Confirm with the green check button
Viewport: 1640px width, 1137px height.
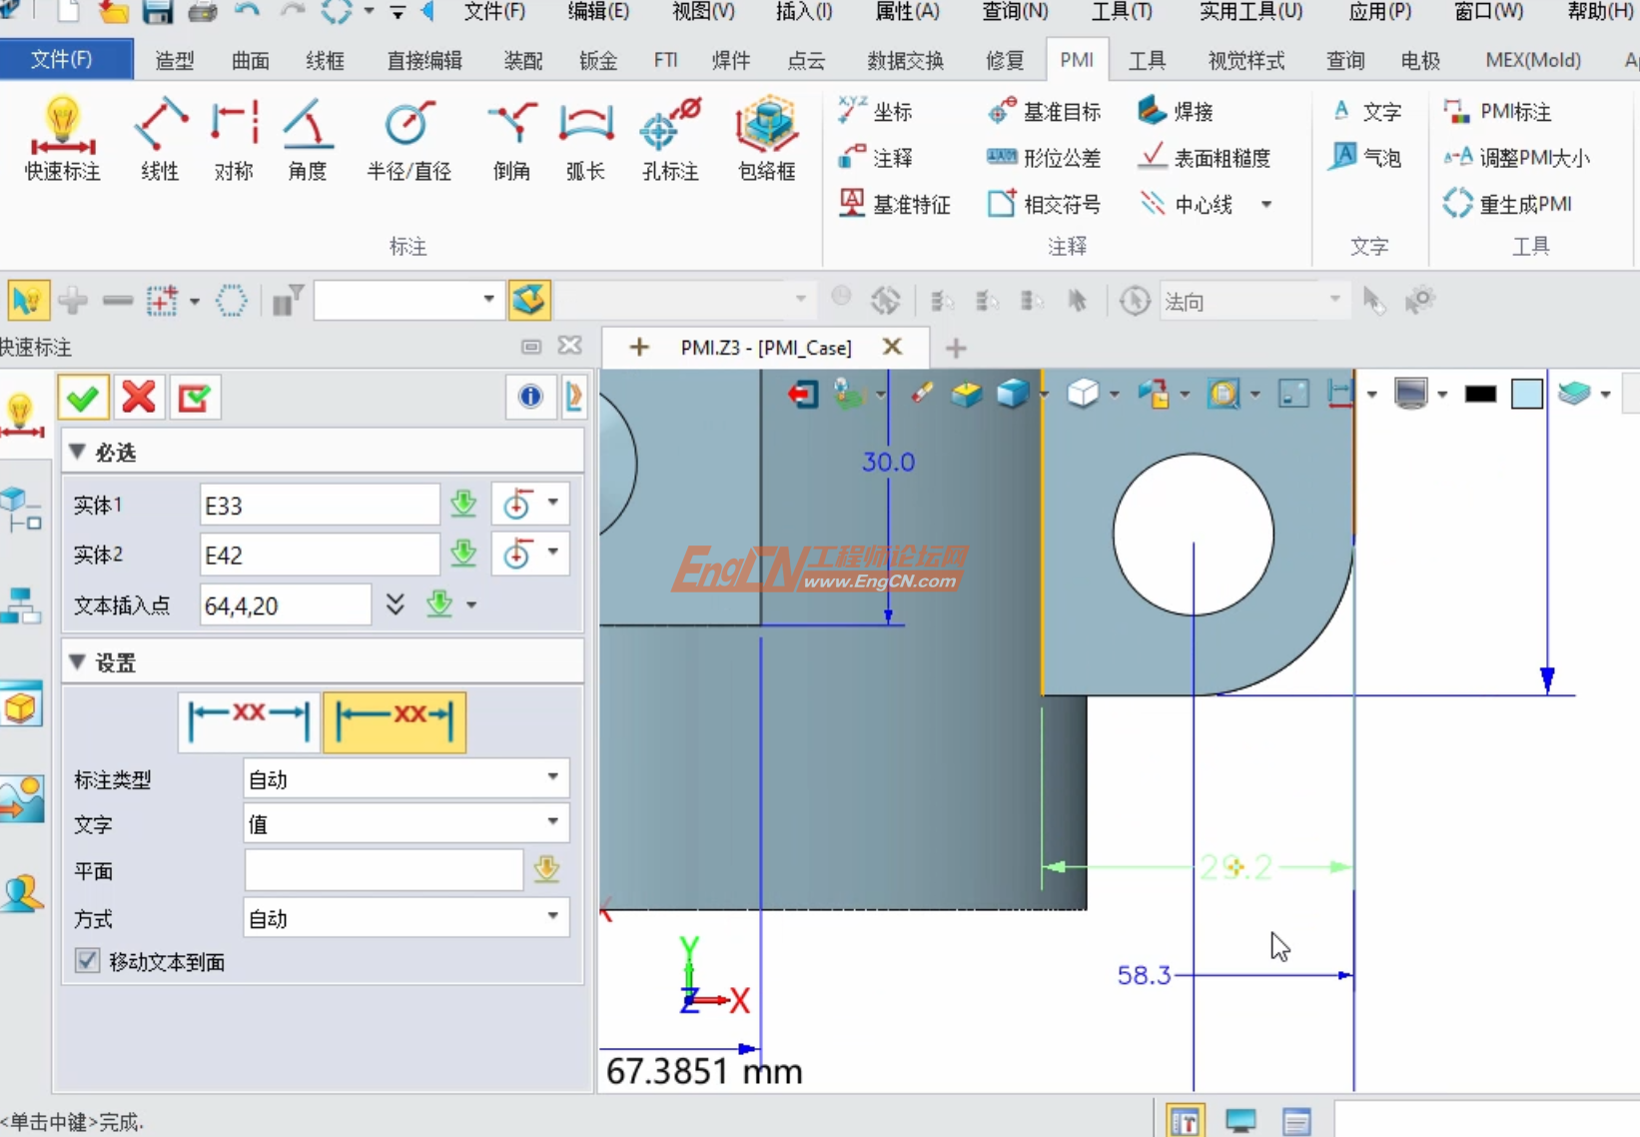click(83, 397)
